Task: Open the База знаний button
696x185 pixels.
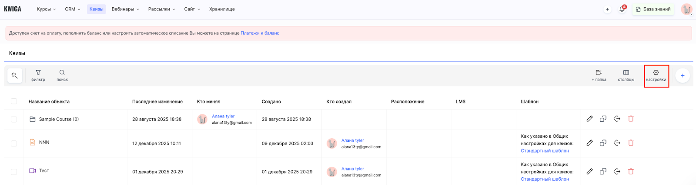Action: [653, 9]
